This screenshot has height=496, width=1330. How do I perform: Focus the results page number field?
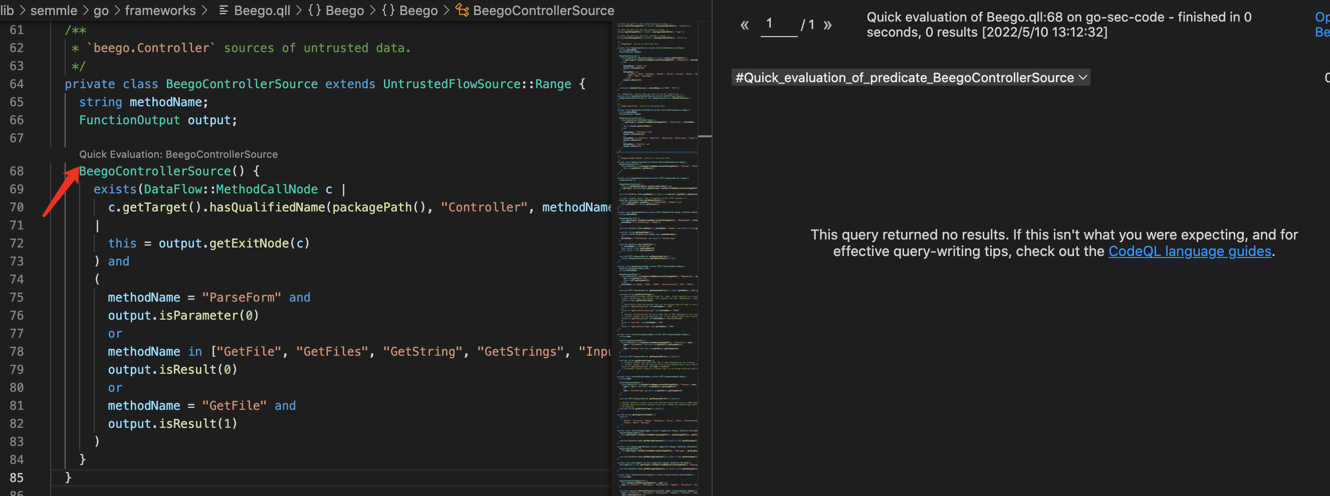pos(779,24)
